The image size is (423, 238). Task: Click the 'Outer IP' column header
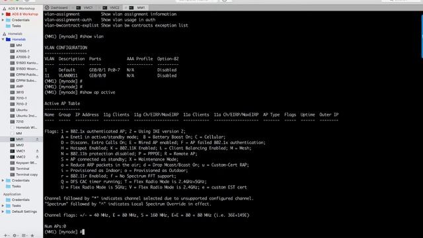(329, 114)
